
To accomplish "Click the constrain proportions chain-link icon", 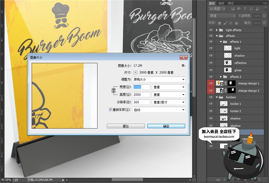I will [x=114, y=91].
